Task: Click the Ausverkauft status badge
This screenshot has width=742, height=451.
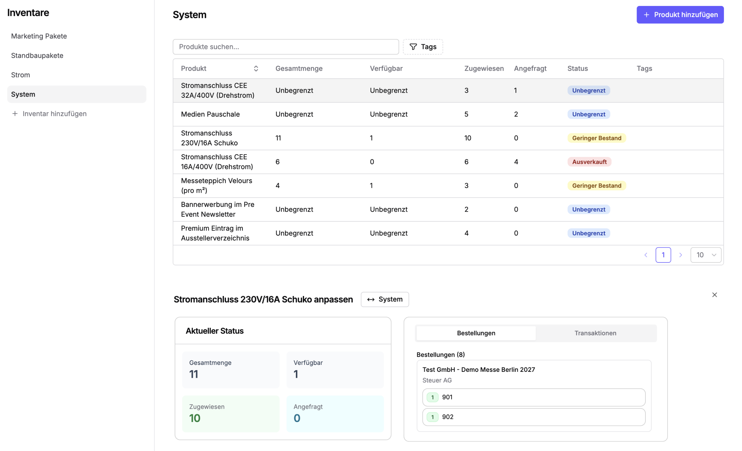Action: pos(589,162)
